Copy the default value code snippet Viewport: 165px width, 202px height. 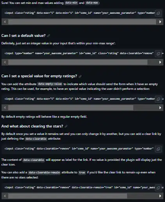coord(158,54)
